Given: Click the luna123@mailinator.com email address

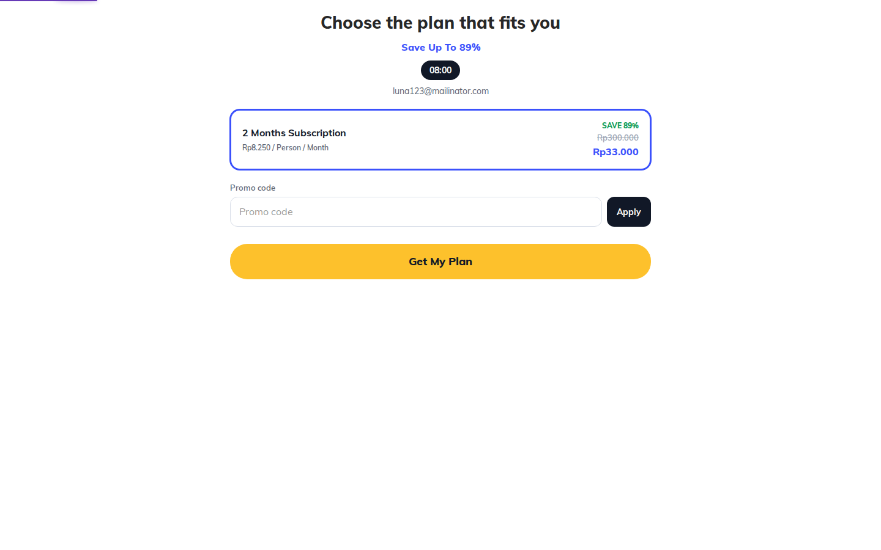Looking at the screenshot, I should 441,91.
